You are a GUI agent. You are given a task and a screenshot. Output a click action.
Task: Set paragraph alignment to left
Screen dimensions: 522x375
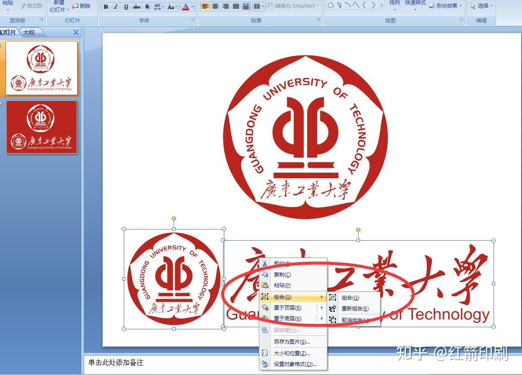[205, 6]
